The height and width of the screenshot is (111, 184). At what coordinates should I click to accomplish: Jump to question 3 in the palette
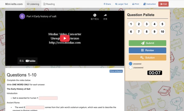(147, 24)
